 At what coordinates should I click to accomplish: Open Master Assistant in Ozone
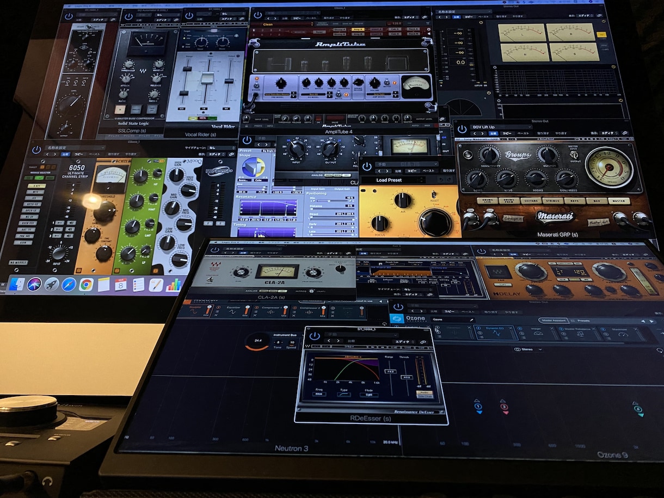point(554,321)
